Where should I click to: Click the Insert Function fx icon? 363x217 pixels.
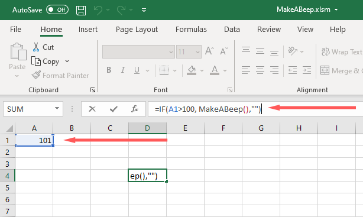coord(135,109)
